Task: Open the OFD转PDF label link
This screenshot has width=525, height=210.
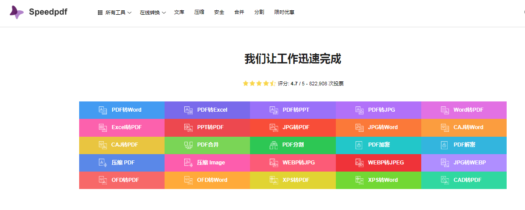Action: pos(125,180)
